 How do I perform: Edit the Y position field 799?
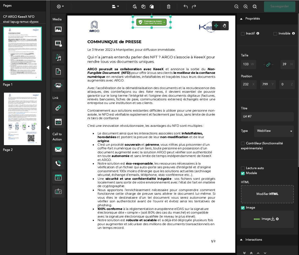pos(268,84)
